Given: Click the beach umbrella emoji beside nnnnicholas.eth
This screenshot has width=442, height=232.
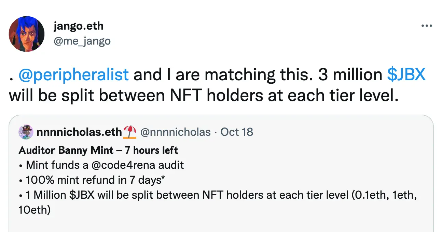Looking at the screenshot, I should coord(130,132).
